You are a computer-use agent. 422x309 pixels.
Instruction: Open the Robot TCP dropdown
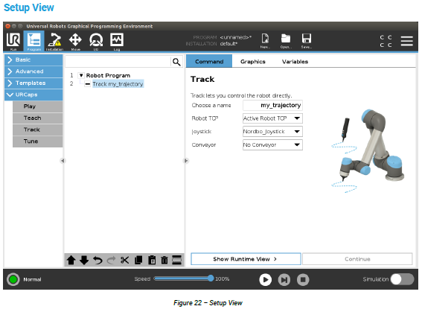(272, 118)
